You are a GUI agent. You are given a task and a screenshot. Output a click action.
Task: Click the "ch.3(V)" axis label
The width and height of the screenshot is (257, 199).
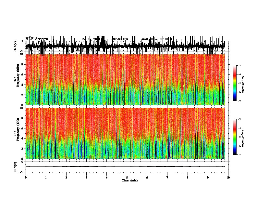16,167
